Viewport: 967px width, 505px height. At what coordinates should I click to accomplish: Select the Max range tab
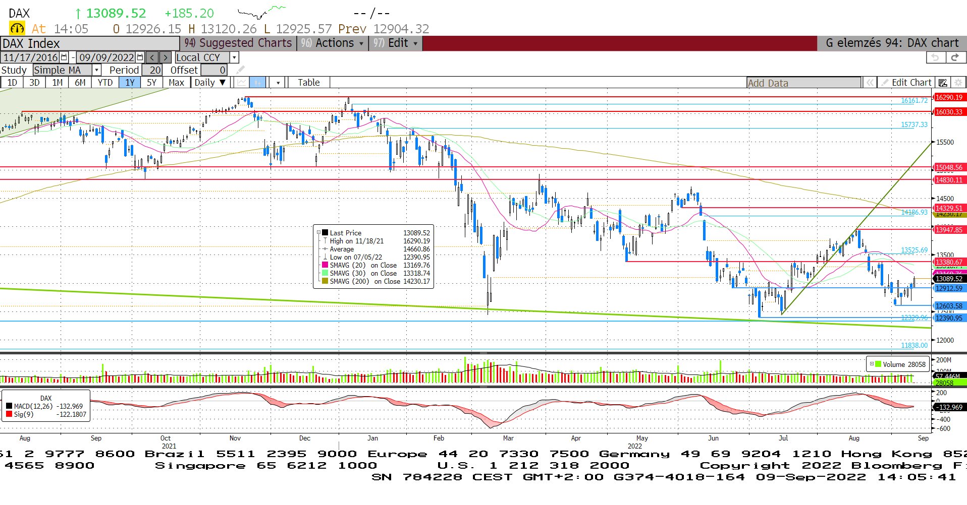pyautogui.click(x=177, y=83)
